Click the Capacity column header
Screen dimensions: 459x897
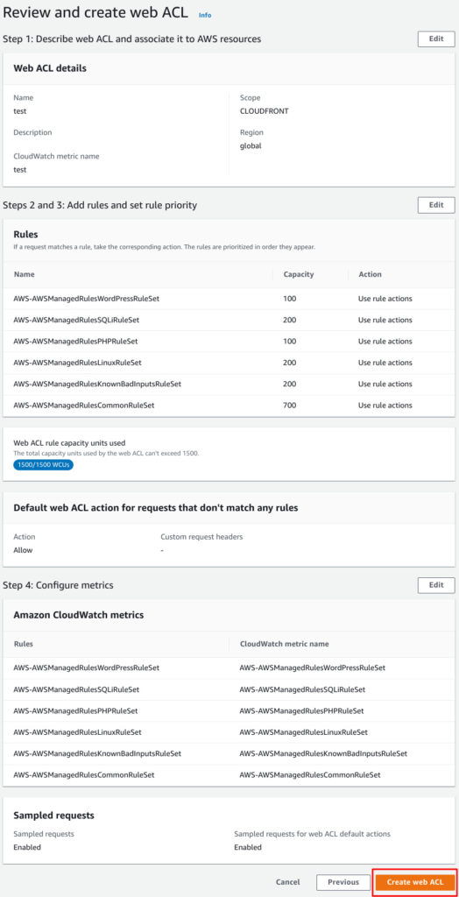tap(298, 274)
